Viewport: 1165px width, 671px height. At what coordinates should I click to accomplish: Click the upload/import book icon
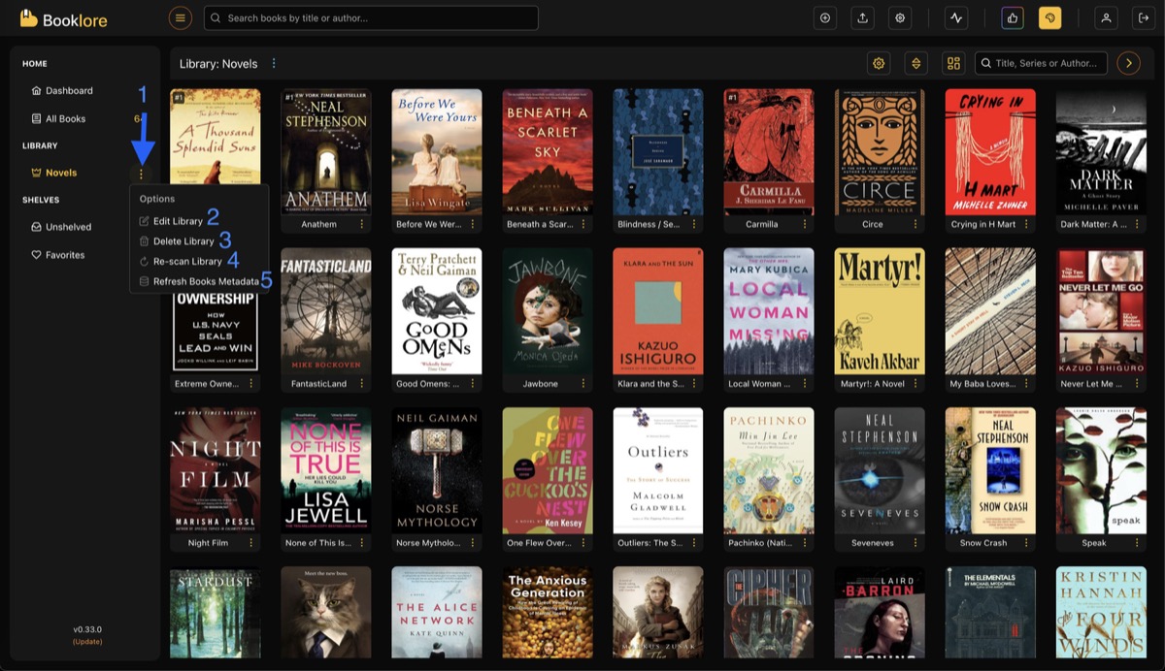coord(862,17)
